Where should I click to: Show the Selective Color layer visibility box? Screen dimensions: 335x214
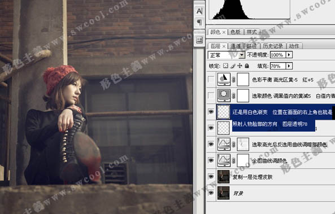pos(211,95)
